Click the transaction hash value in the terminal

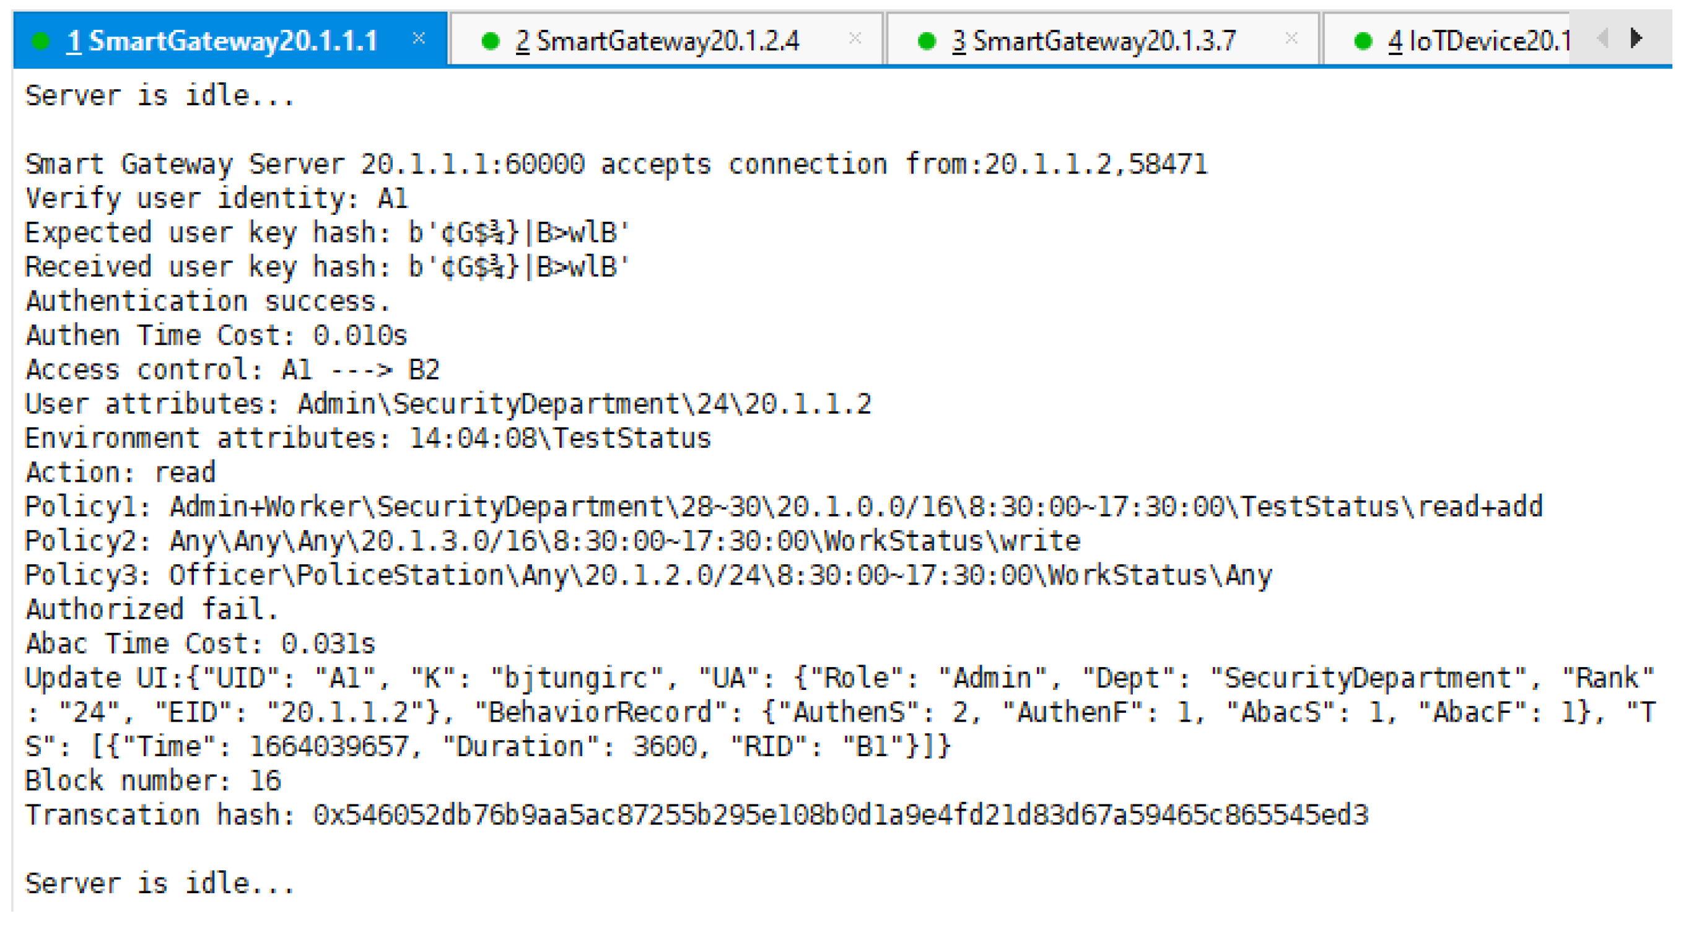(x=840, y=815)
